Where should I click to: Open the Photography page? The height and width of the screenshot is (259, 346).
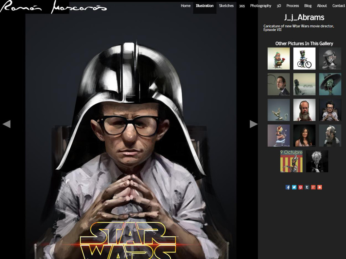click(x=261, y=6)
